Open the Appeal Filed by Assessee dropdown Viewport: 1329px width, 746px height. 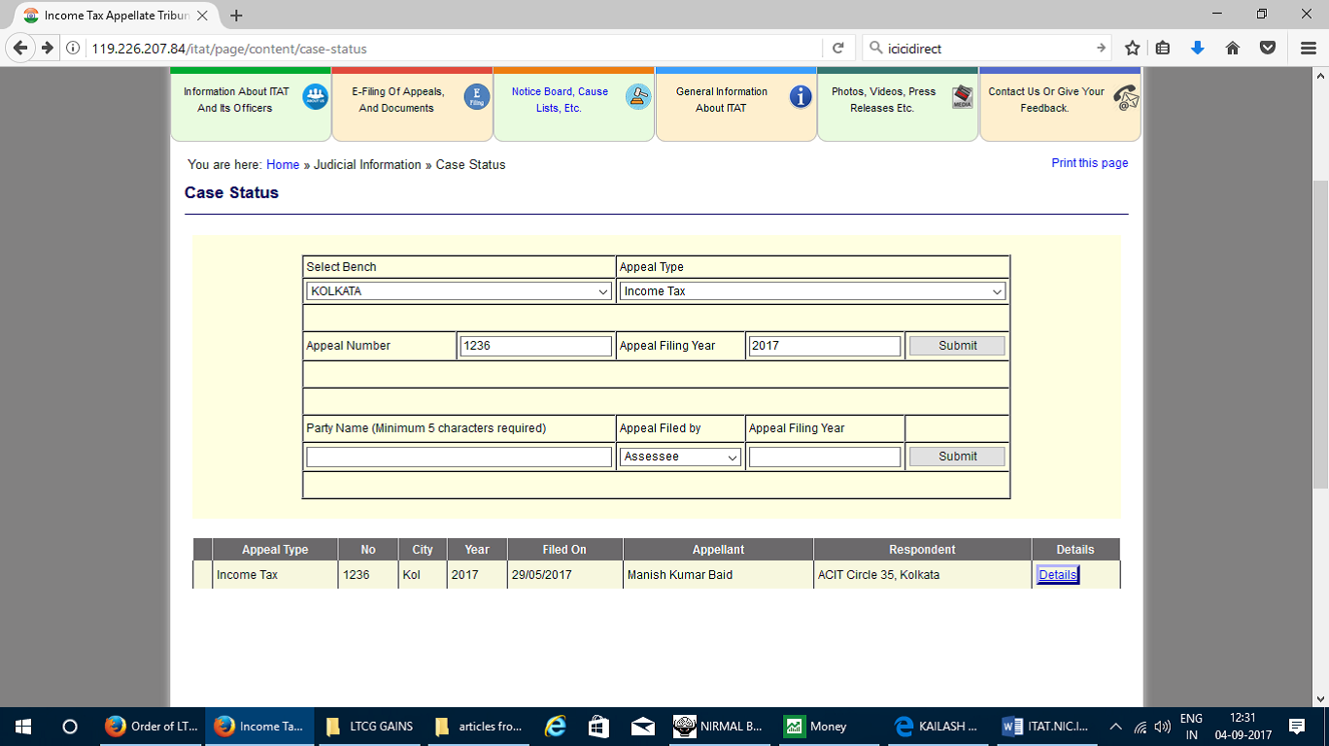[x=680, y=457]
